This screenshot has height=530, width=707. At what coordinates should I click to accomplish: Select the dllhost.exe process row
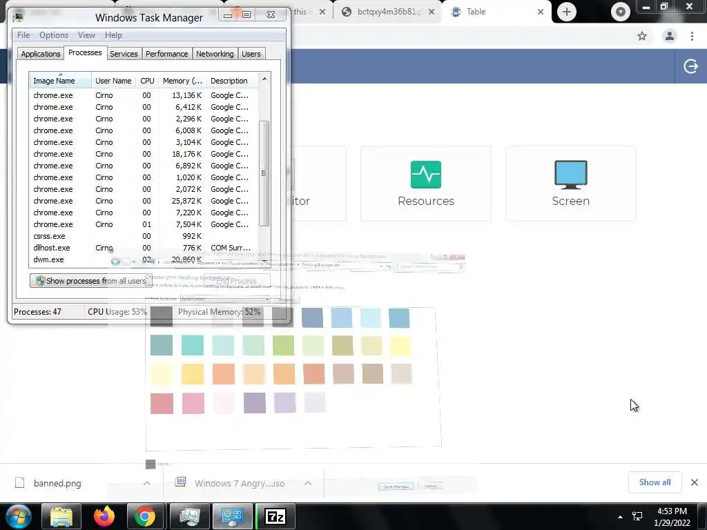(x=144, y=248)
